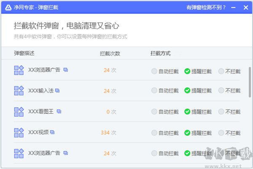Click the XXX视频 item name
The width and height of the screenshot is (253, 169).
[38, 132]
